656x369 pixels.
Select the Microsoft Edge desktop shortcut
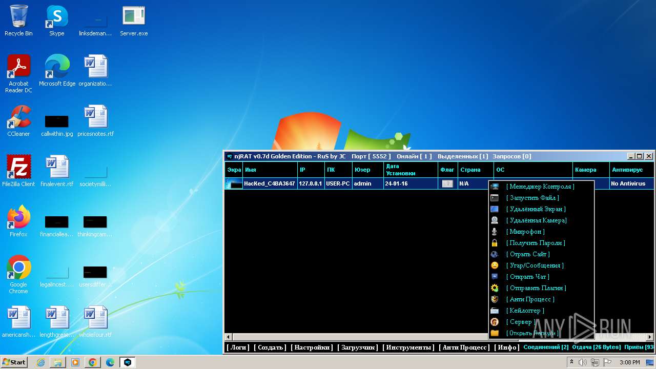click(x=57, y=71)
